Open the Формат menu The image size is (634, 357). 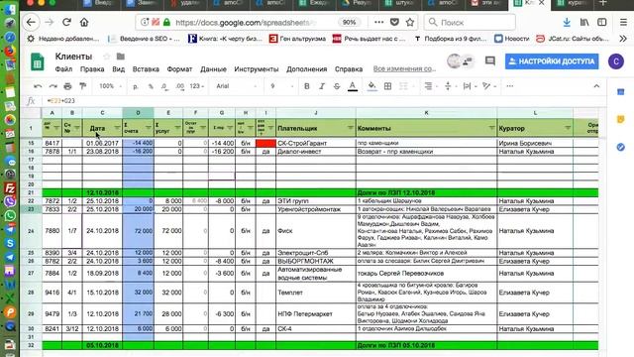(x=179, y=69)
